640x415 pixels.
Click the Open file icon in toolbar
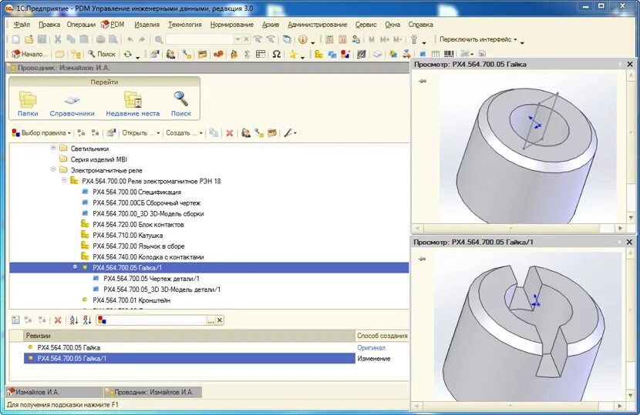[x=29, y=39]
